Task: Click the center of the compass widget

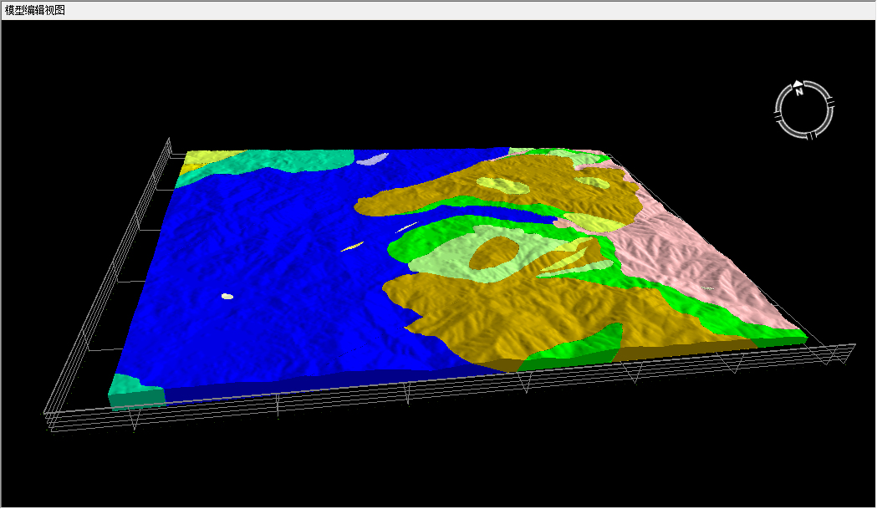Action: click(804, 109)
